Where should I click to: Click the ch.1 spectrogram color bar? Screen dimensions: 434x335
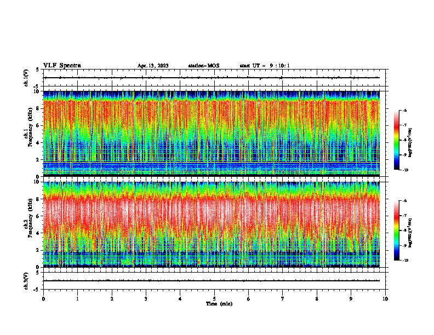396,140
